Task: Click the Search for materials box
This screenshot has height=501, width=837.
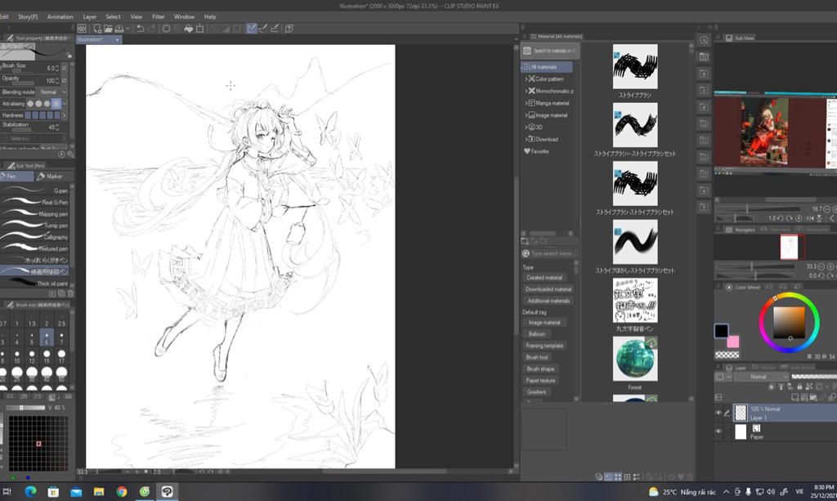Action: [x=550, y=51]
